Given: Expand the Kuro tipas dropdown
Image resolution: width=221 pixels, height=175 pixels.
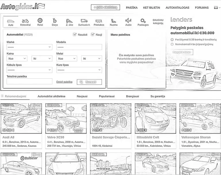Looking at the screenshot, I should coord(79,70).
